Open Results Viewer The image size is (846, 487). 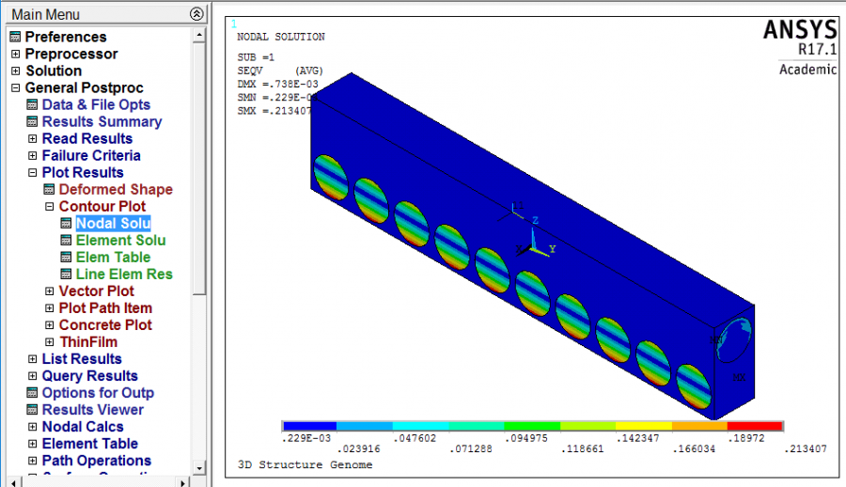click(x=93, y=410)
